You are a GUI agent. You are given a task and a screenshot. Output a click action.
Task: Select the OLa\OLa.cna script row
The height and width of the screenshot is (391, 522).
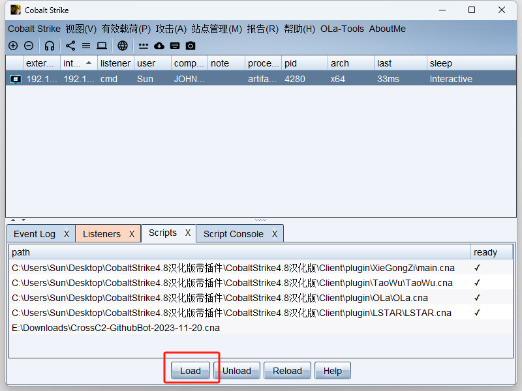coord(261,298)
